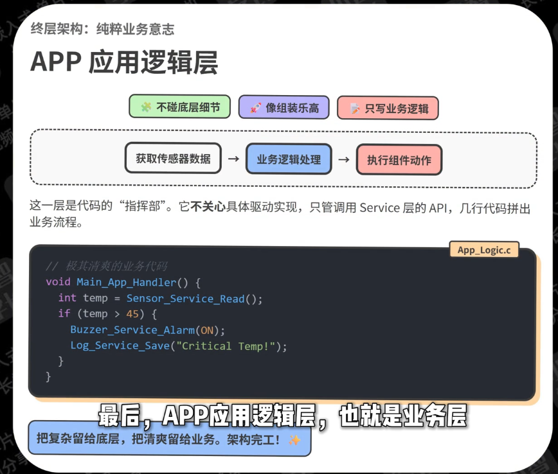Click the 执行组件动作 flow box

click(399, 160)
